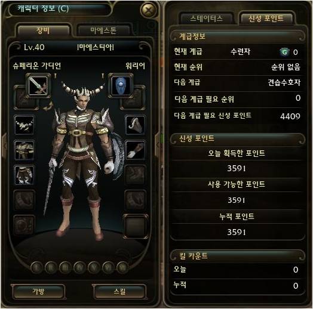Select the 신성 포인트 tab
Viewport: 313px width, 309px height.
pos(266,18)
